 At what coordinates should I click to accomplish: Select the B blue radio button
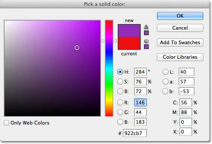pos(120,122)
